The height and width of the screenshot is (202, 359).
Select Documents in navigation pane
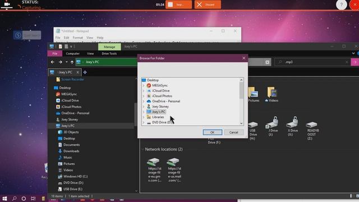point(71,145)
